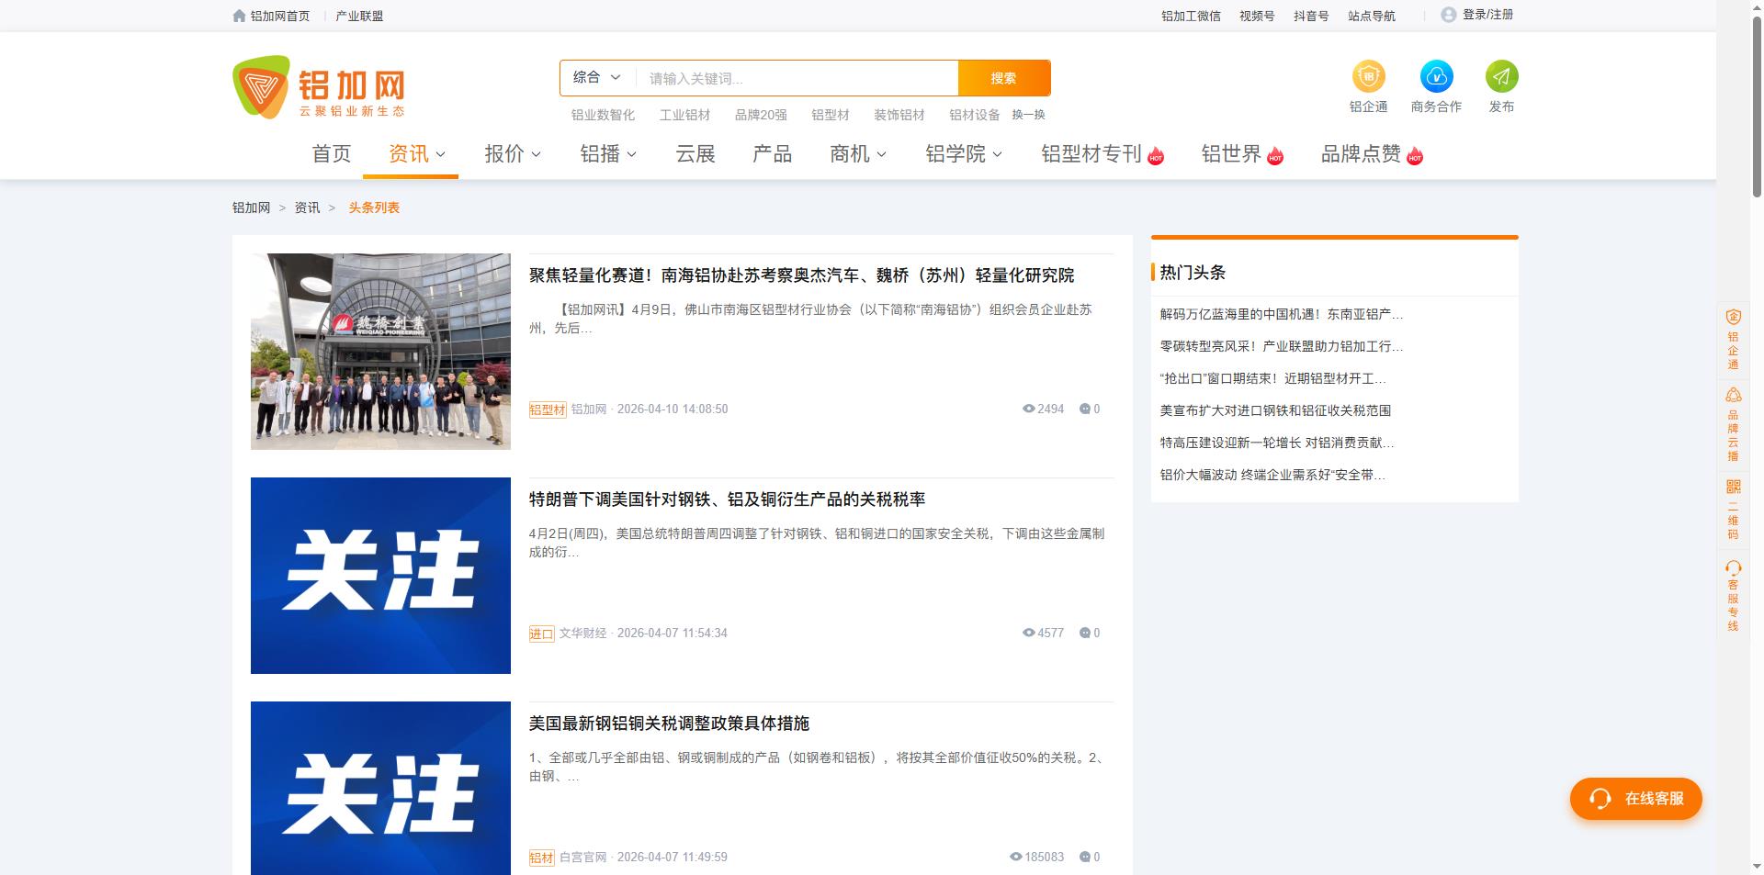Click the 二维码 icon in right sidebar
Viewport: 1764px width, 875px height.
pos(1733,487)
